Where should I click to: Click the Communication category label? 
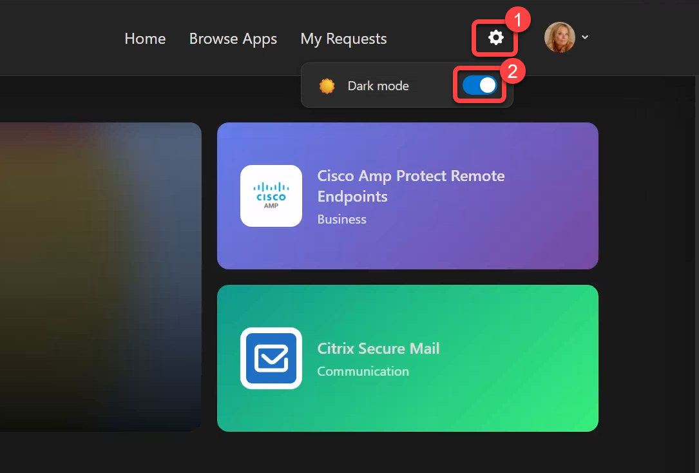click(363, 371)
